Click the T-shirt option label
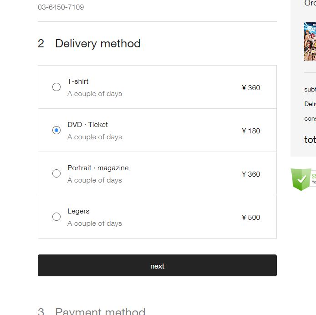This screenshot has width=316, height=315. [x=78, y=81]
